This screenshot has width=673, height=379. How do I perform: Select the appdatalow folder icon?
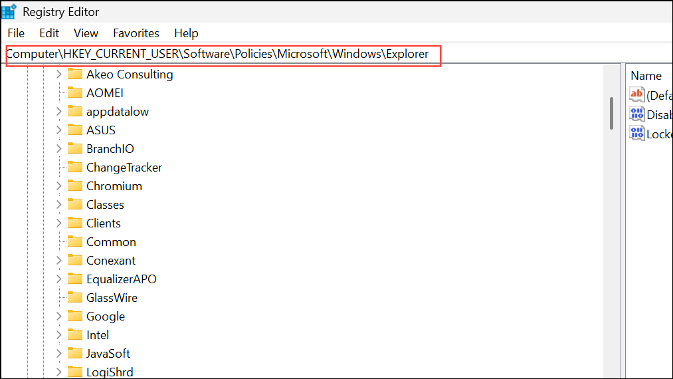pos(74,111)
